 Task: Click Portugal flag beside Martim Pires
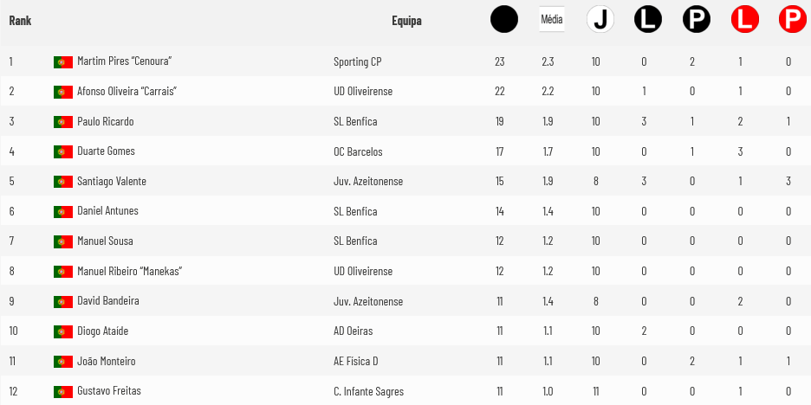coord(63,62)
